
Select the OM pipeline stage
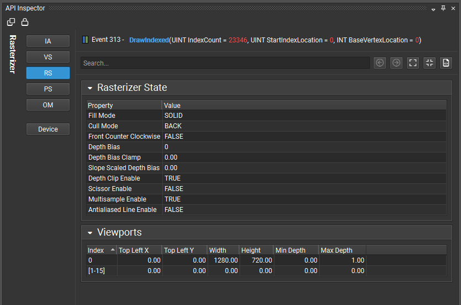click(48, 105)
